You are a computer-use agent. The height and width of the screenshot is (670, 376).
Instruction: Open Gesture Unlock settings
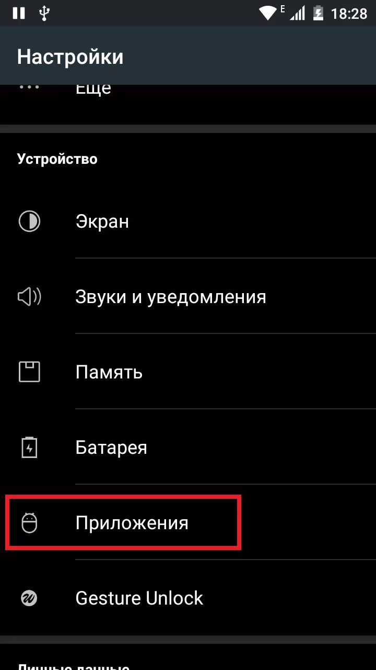click(x=188, y=598)
